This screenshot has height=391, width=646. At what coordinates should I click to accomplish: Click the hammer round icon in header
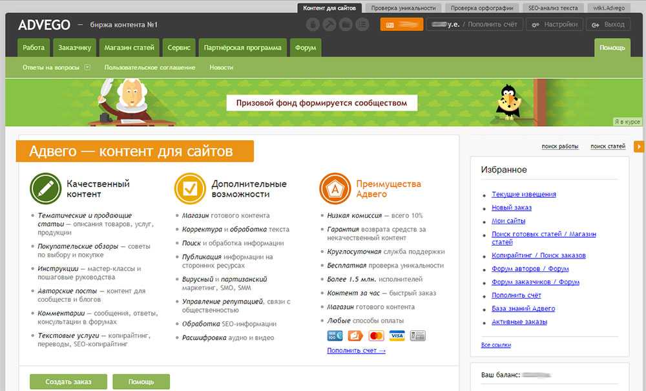[x=329, y=25]
